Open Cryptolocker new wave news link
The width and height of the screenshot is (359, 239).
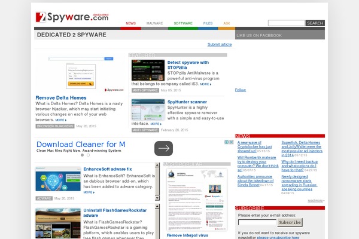[x=255, y=147]
